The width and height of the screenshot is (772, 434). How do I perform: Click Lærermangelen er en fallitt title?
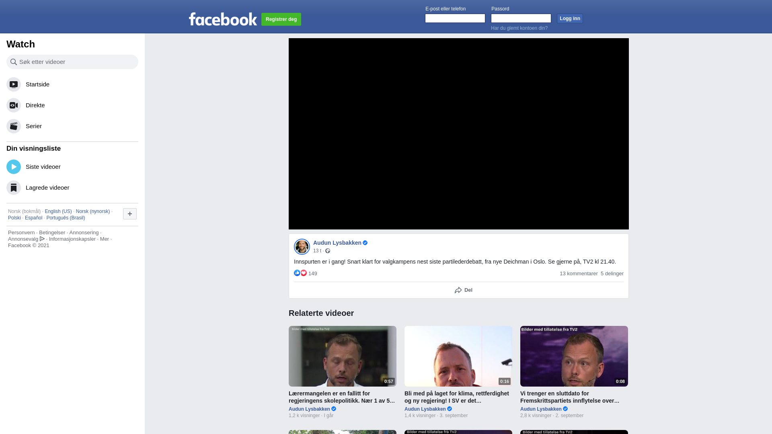pyautogui.click(x=342, y=397)
